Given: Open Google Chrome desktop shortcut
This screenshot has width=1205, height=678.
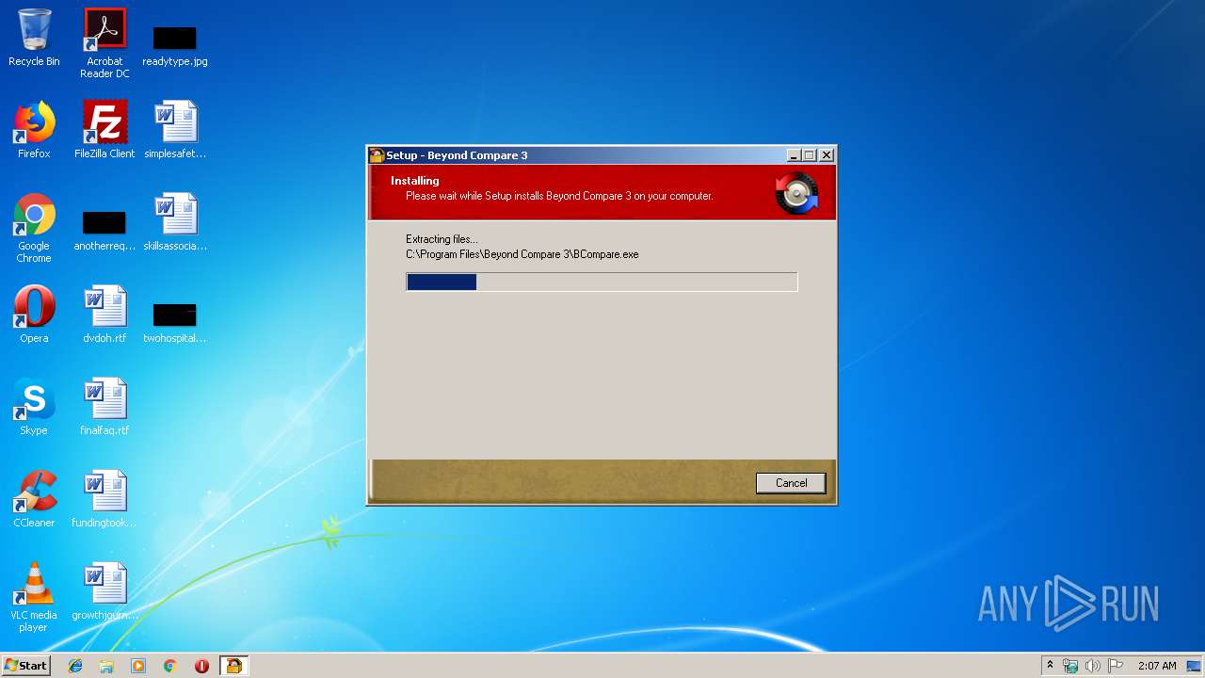Looking at the screenshot, I should (34, 228).
